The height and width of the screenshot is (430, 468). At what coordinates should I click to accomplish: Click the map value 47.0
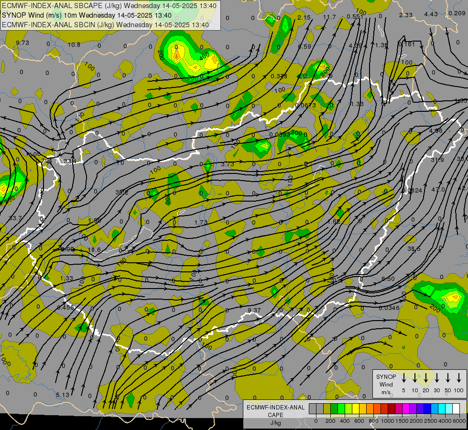click(x=438, y=190)
